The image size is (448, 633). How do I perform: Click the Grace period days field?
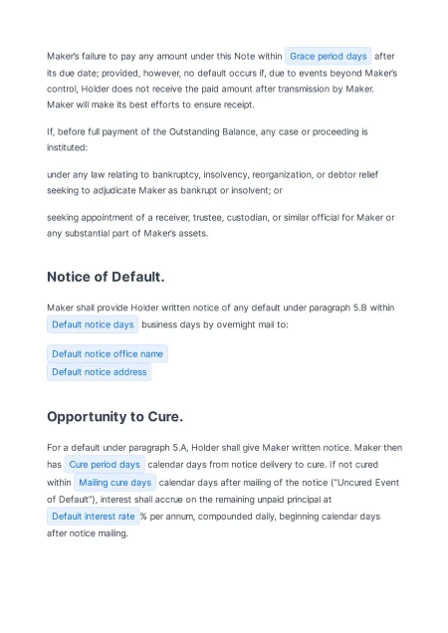coord(328,56)
